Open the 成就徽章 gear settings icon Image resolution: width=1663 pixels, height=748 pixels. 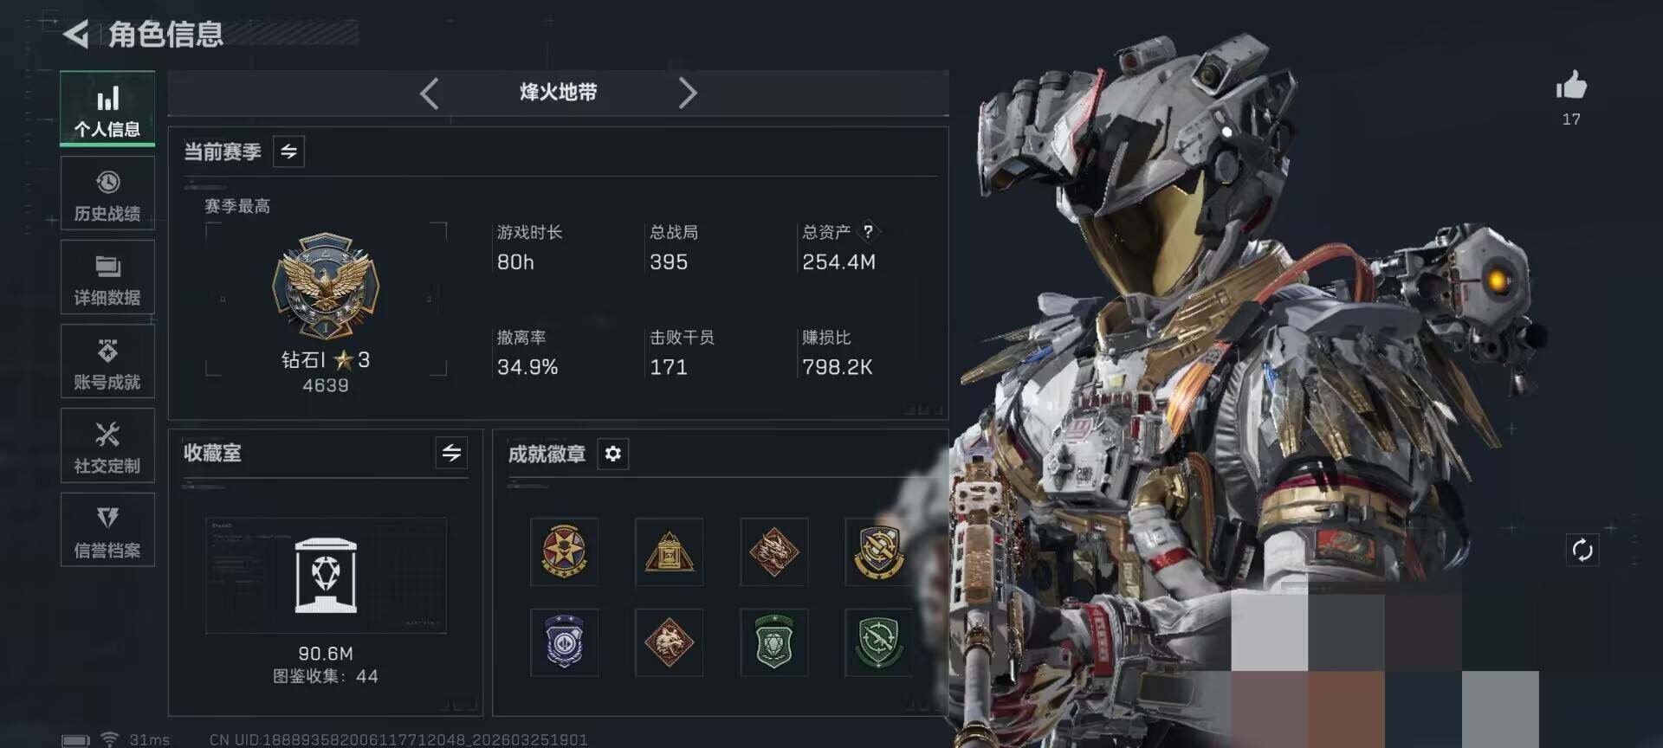[613, 454]
